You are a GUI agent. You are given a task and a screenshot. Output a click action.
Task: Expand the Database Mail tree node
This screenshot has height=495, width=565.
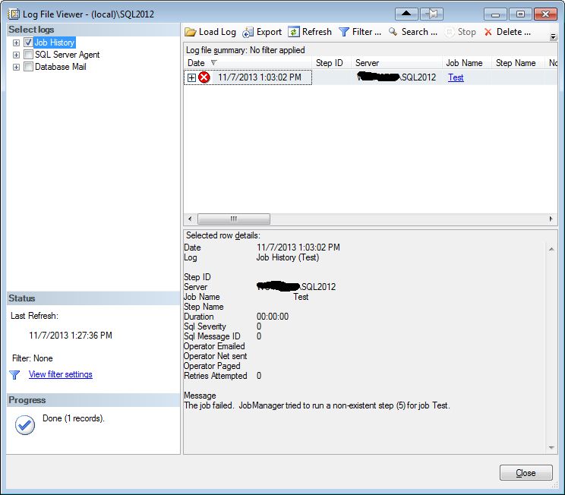pos(16,68)
